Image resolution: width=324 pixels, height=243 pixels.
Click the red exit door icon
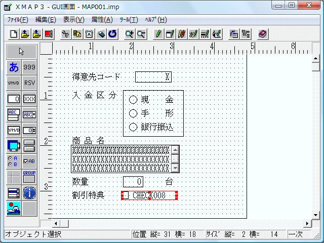tap(49, 34)
